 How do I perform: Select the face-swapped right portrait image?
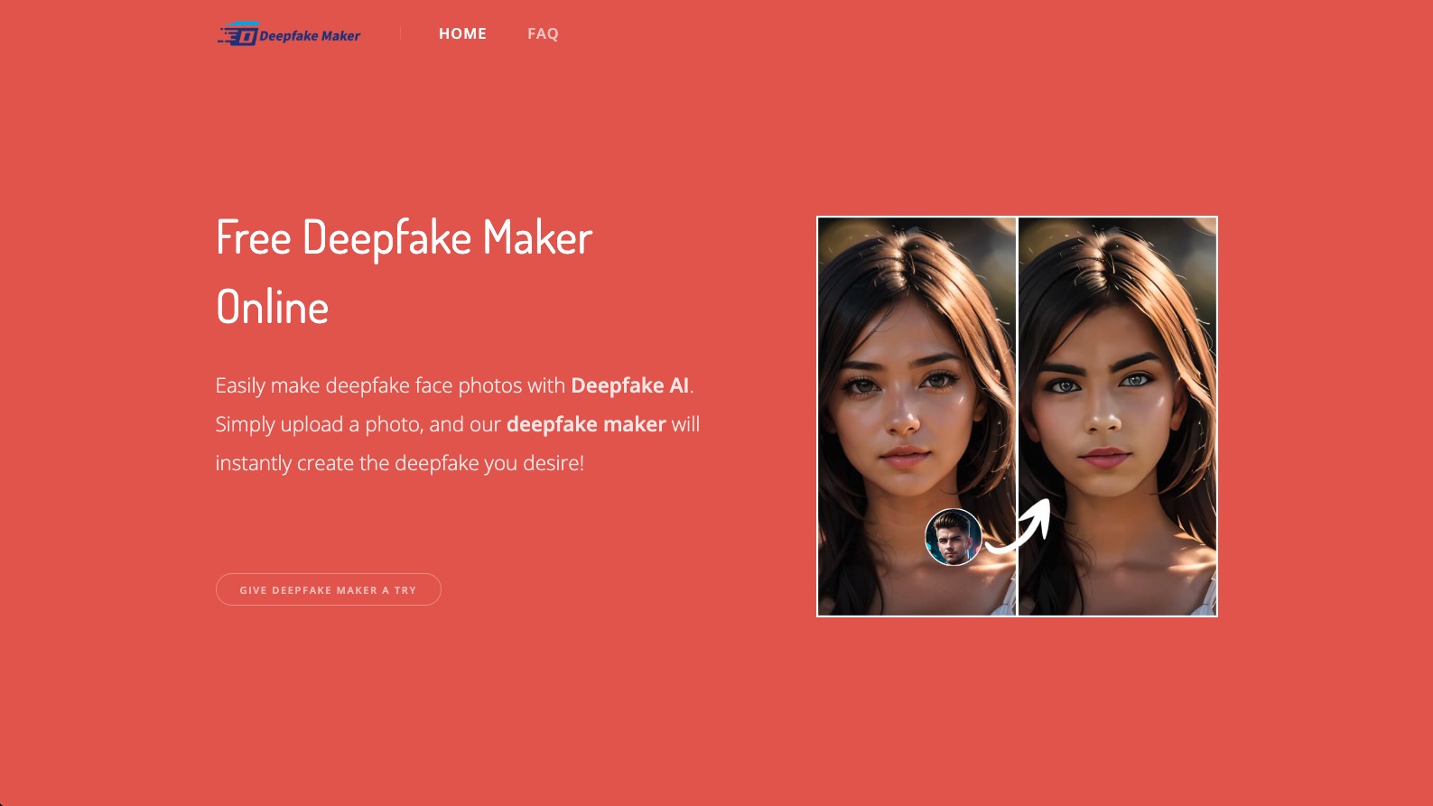[1118, 416]
